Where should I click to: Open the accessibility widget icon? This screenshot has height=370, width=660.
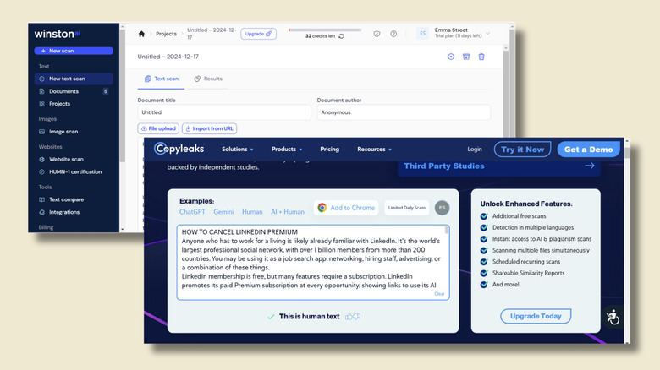[613, 317]
